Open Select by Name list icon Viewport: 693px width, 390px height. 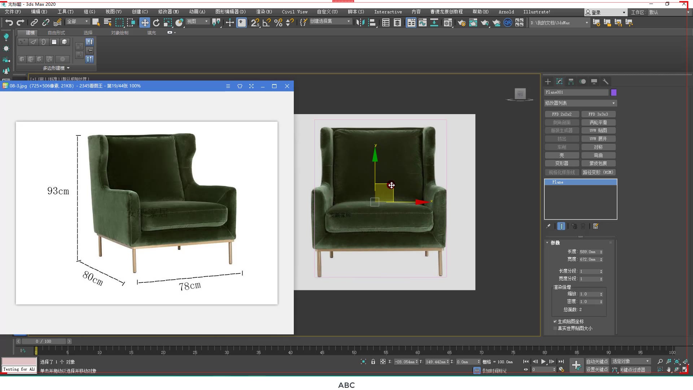point(108,22)
